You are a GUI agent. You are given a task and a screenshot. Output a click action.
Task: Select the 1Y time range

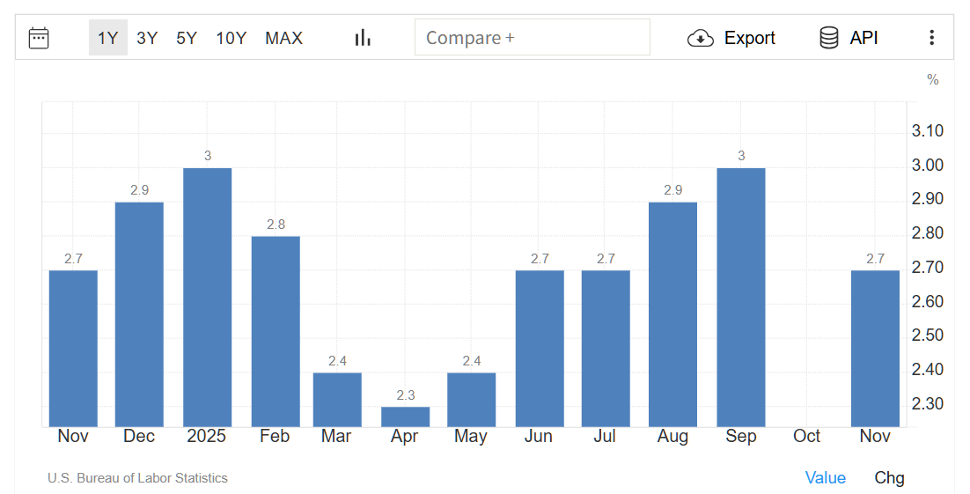[x=107, y=38]
